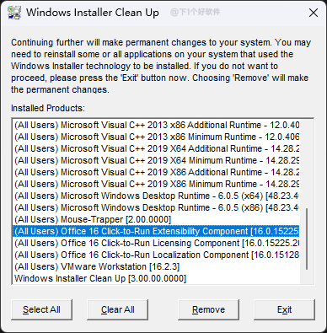
Task: Click Remove to uninstall selected products
Action: click(208, 309)
